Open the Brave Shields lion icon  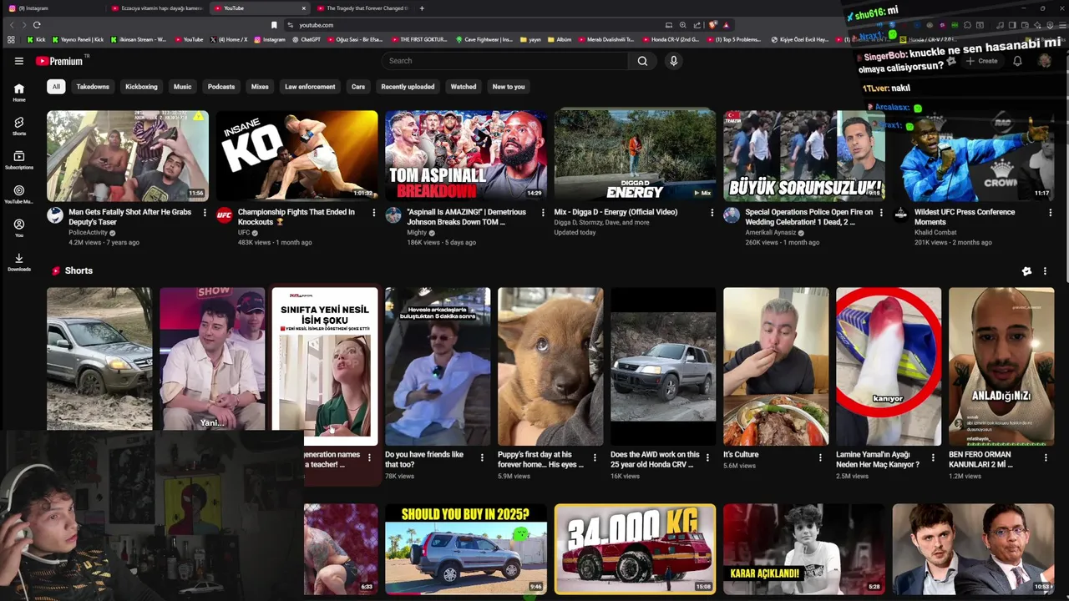tap(712, 25)
